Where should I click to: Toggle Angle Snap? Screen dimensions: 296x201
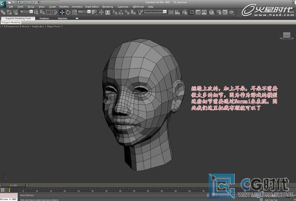[x=121, y=12]
